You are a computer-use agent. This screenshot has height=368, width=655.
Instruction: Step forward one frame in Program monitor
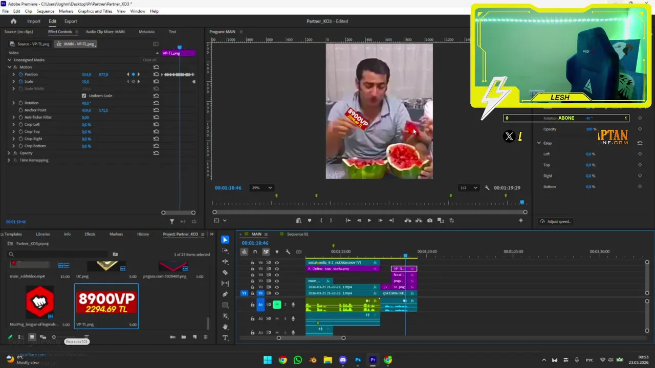(380, 220)
